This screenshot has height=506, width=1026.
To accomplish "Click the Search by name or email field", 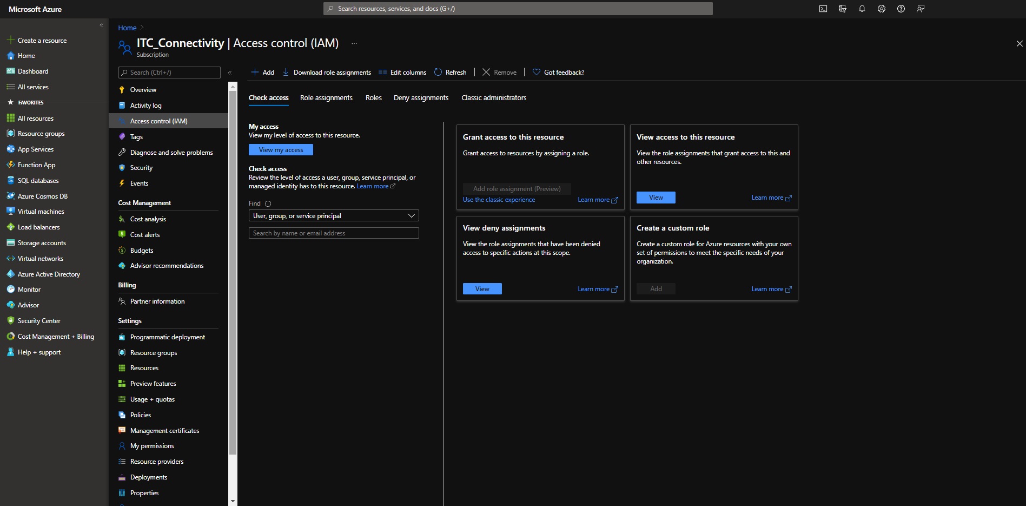I will click(x=333, y=233).
